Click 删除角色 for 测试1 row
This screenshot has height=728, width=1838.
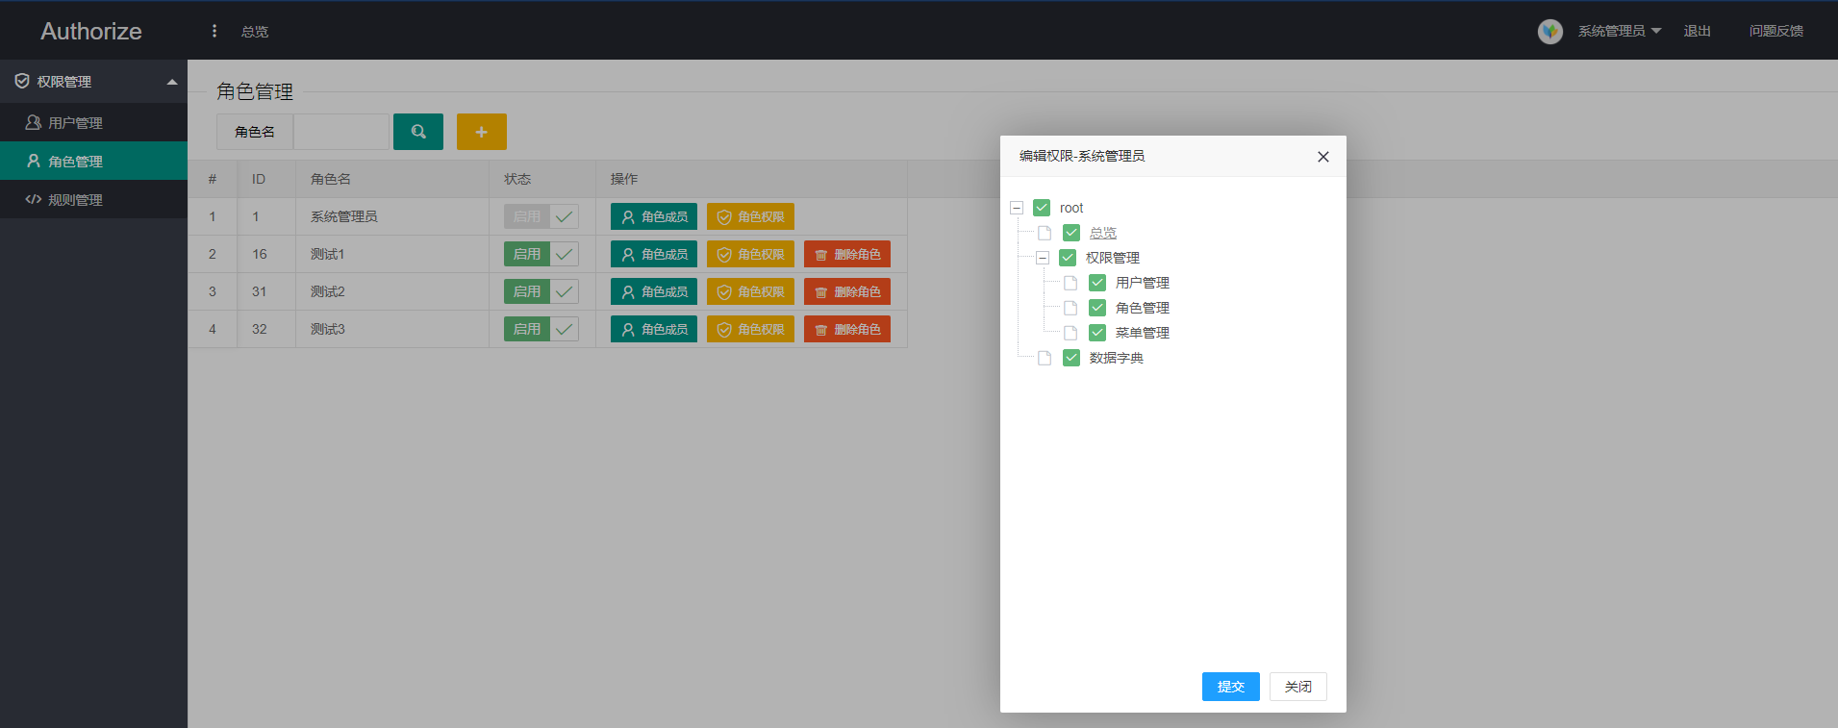(x=847, y=254)
